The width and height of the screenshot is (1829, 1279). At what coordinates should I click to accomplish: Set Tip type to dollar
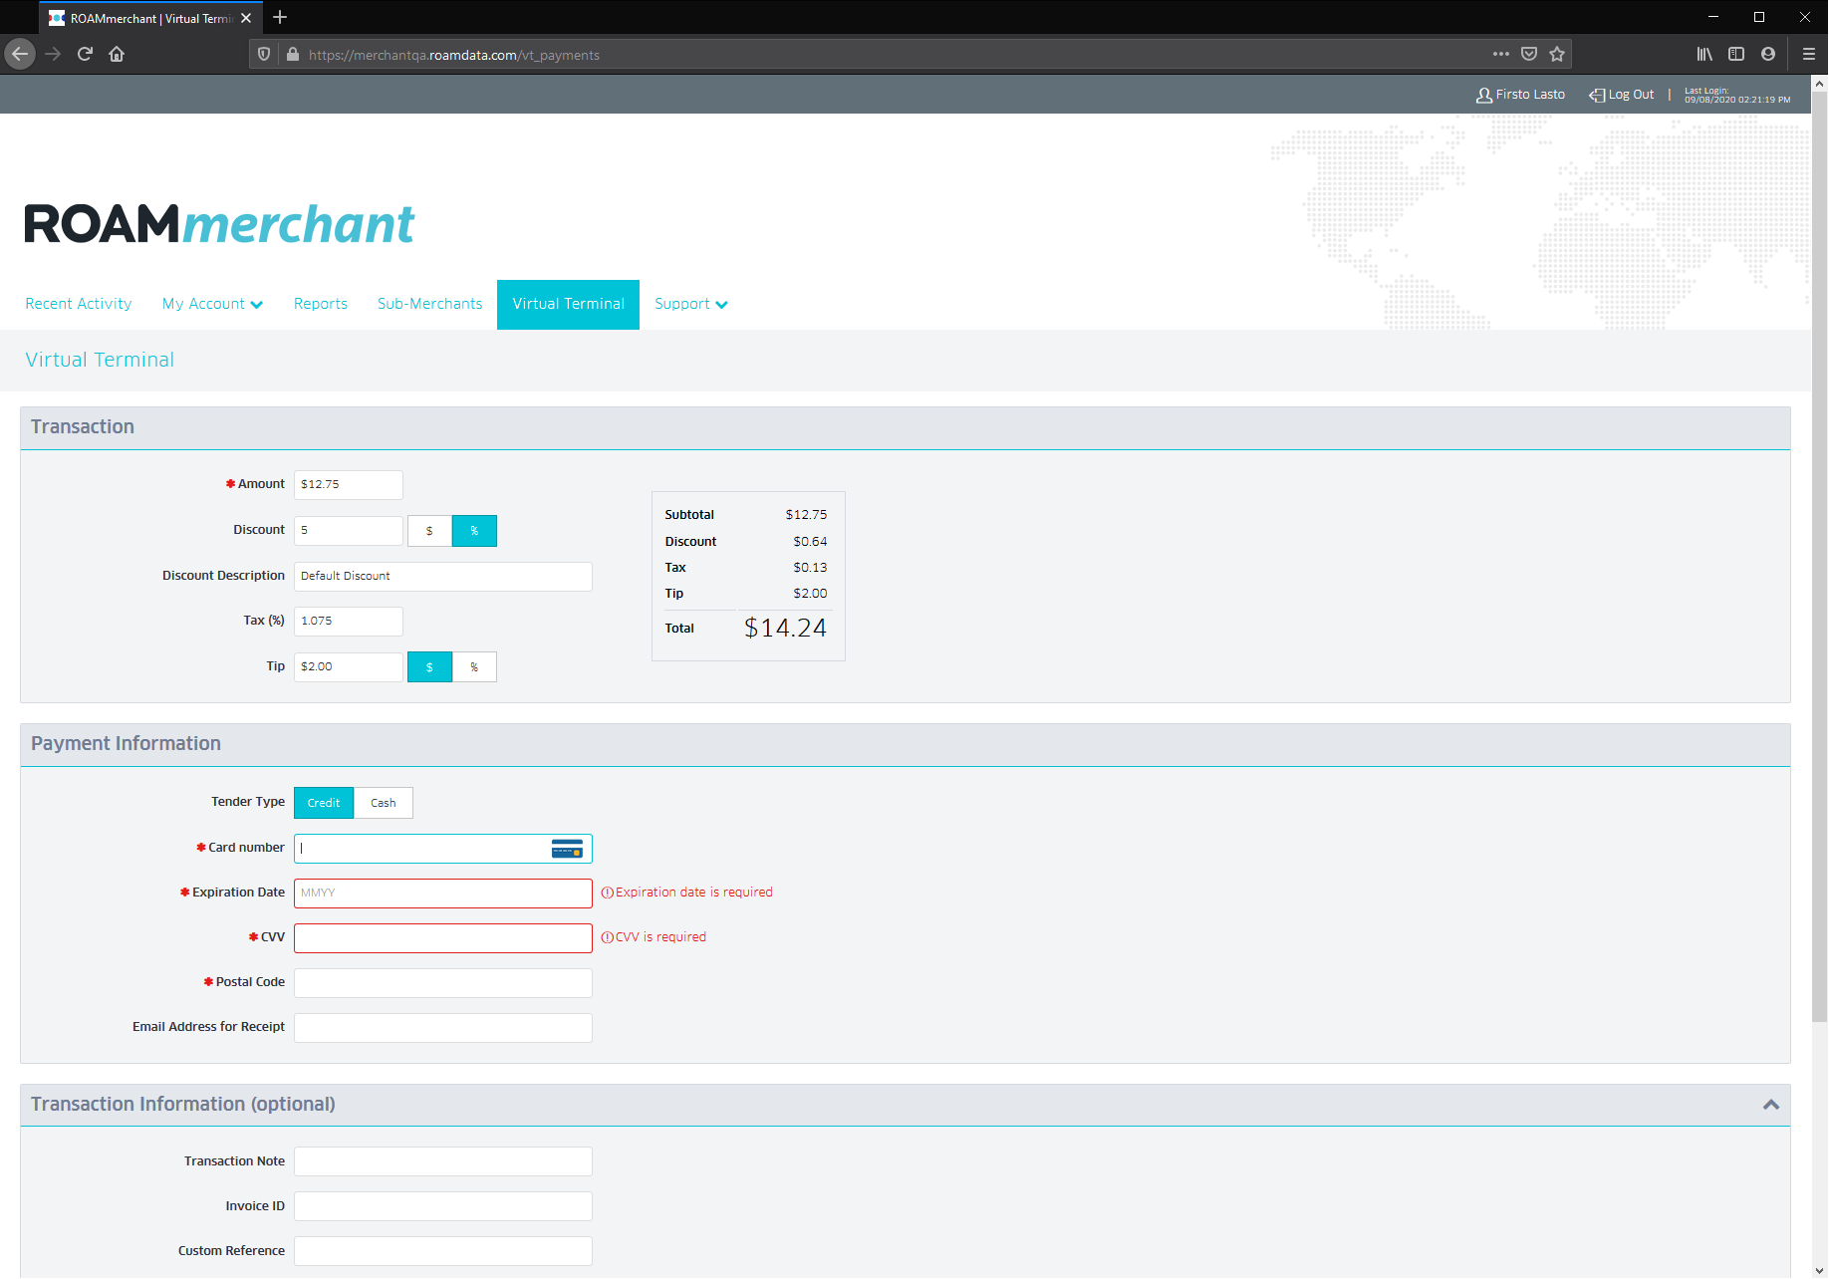[x=429, y=667]
